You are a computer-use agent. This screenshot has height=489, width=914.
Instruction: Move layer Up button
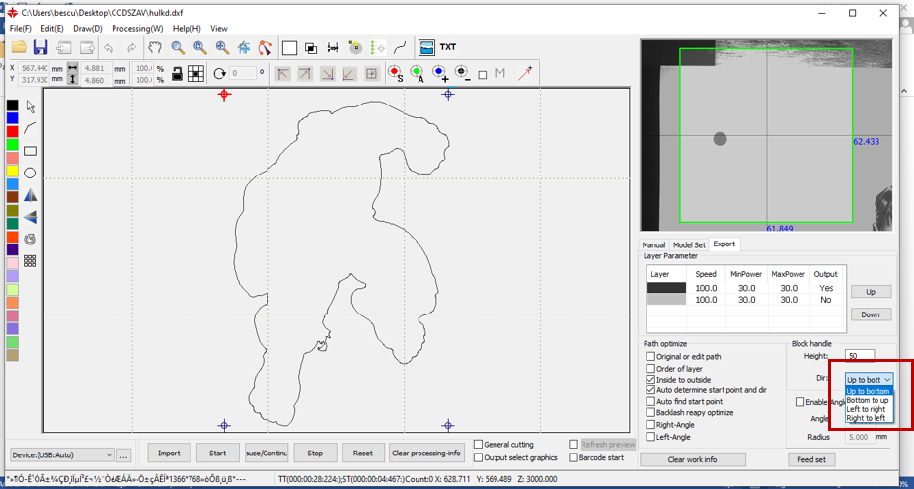(x=871, y=292)
